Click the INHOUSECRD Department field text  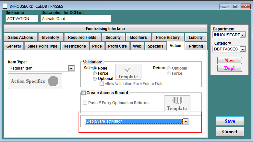pyautogui.click(x=226, y=35)
